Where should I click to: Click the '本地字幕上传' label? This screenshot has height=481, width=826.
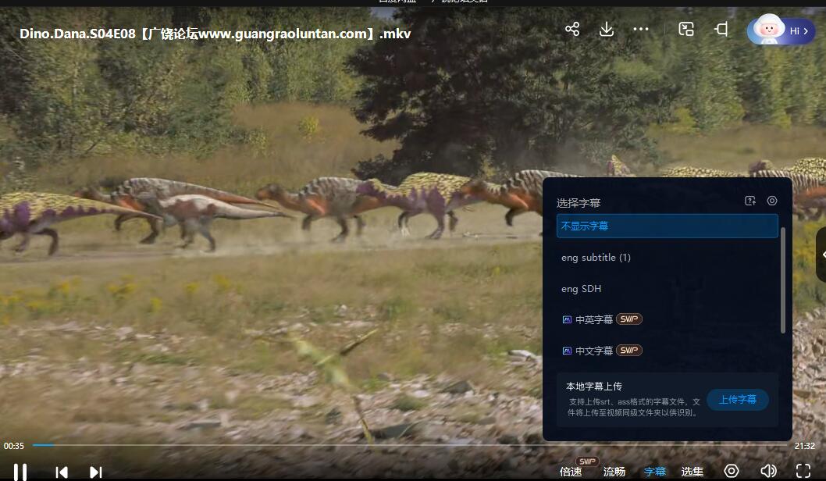(593, 387)
